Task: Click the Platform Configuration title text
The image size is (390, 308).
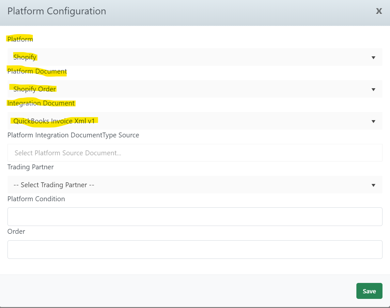Action: (57, 11)
